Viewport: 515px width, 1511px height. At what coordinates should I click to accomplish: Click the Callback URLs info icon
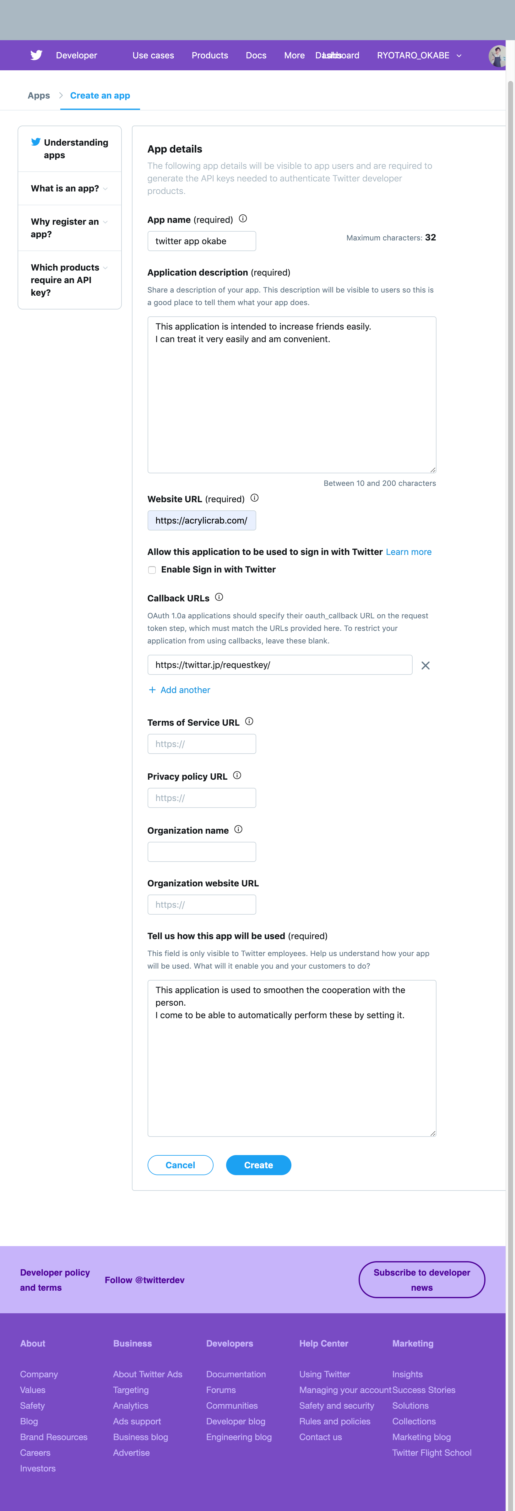coord(219,597)
